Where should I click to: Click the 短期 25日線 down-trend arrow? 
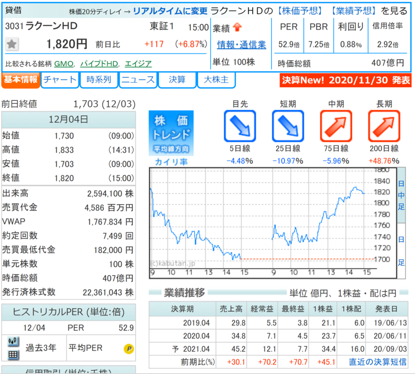point(288,126)
